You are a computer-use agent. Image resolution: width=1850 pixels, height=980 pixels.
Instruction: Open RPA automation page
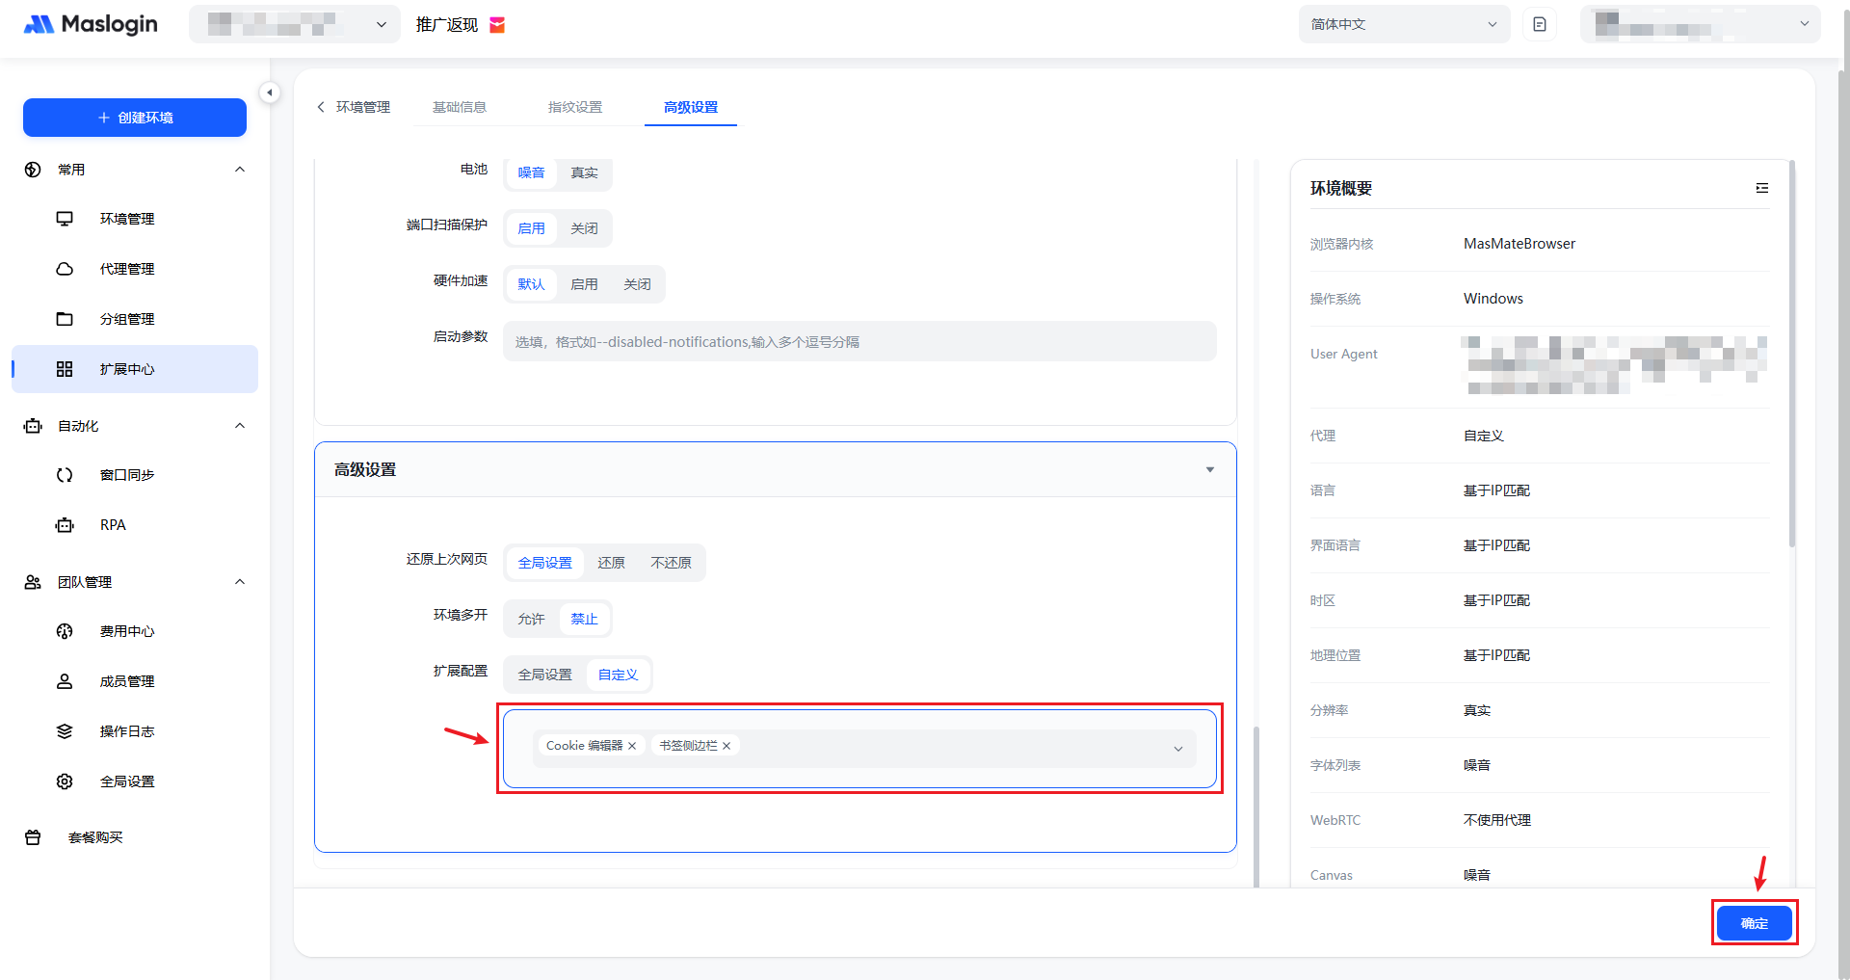(113, 525)
